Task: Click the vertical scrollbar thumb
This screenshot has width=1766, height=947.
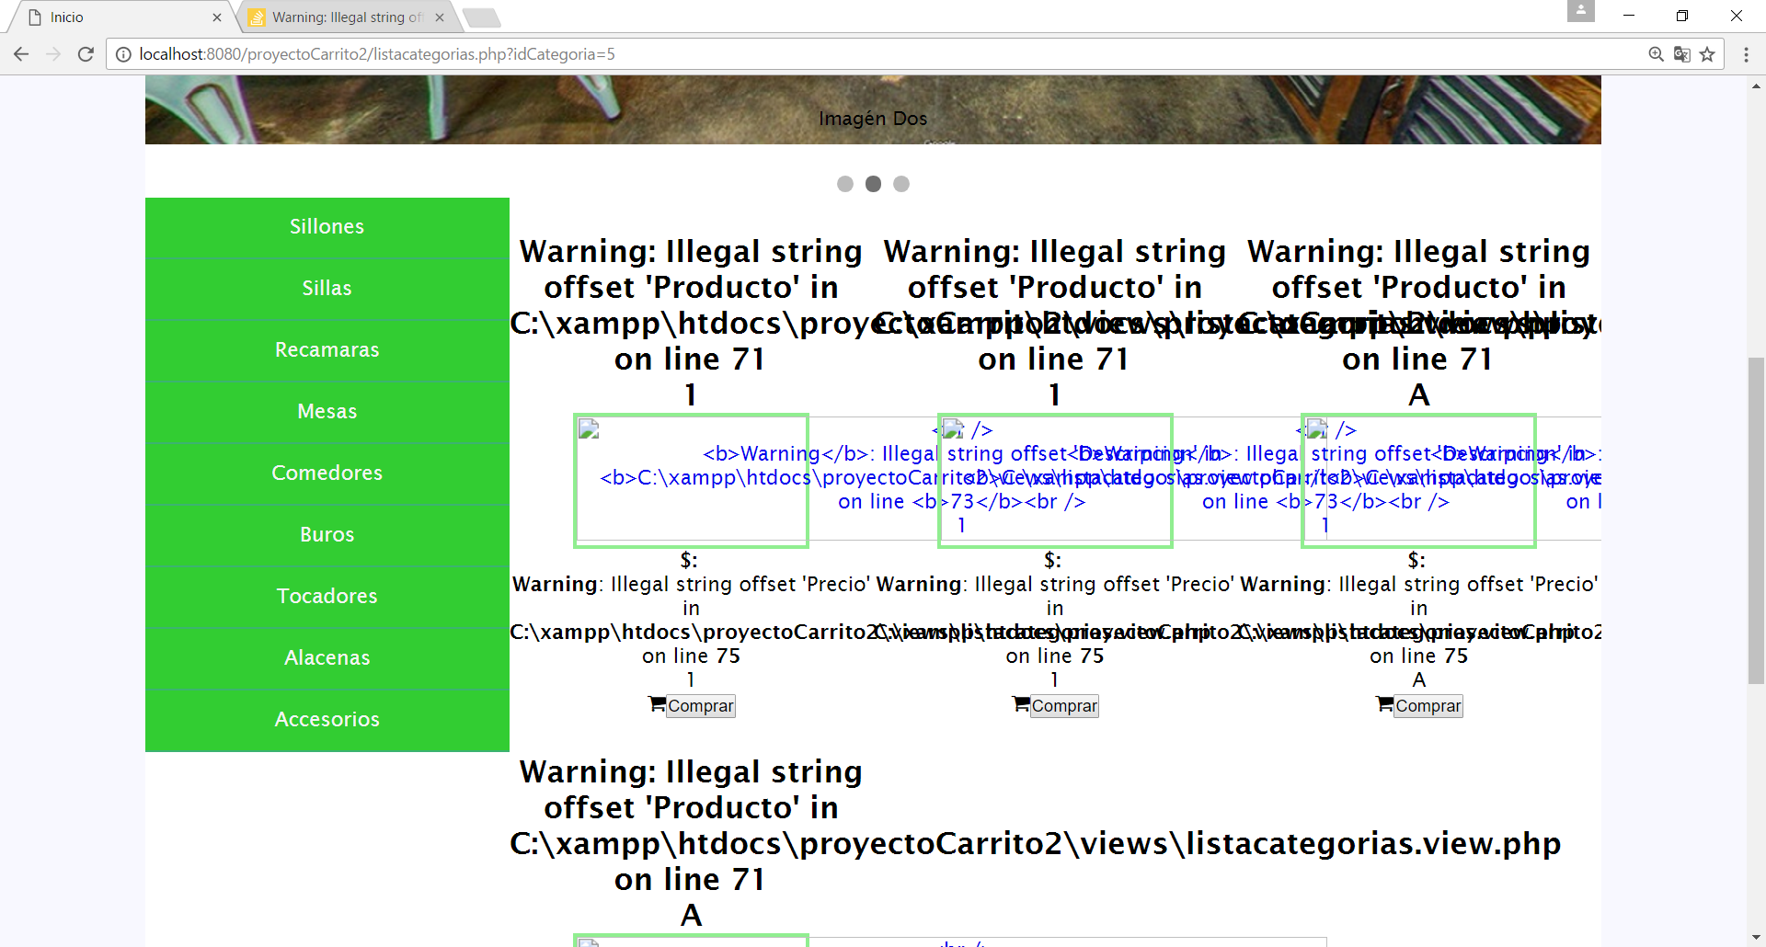Action: (x=1756, y=520)
